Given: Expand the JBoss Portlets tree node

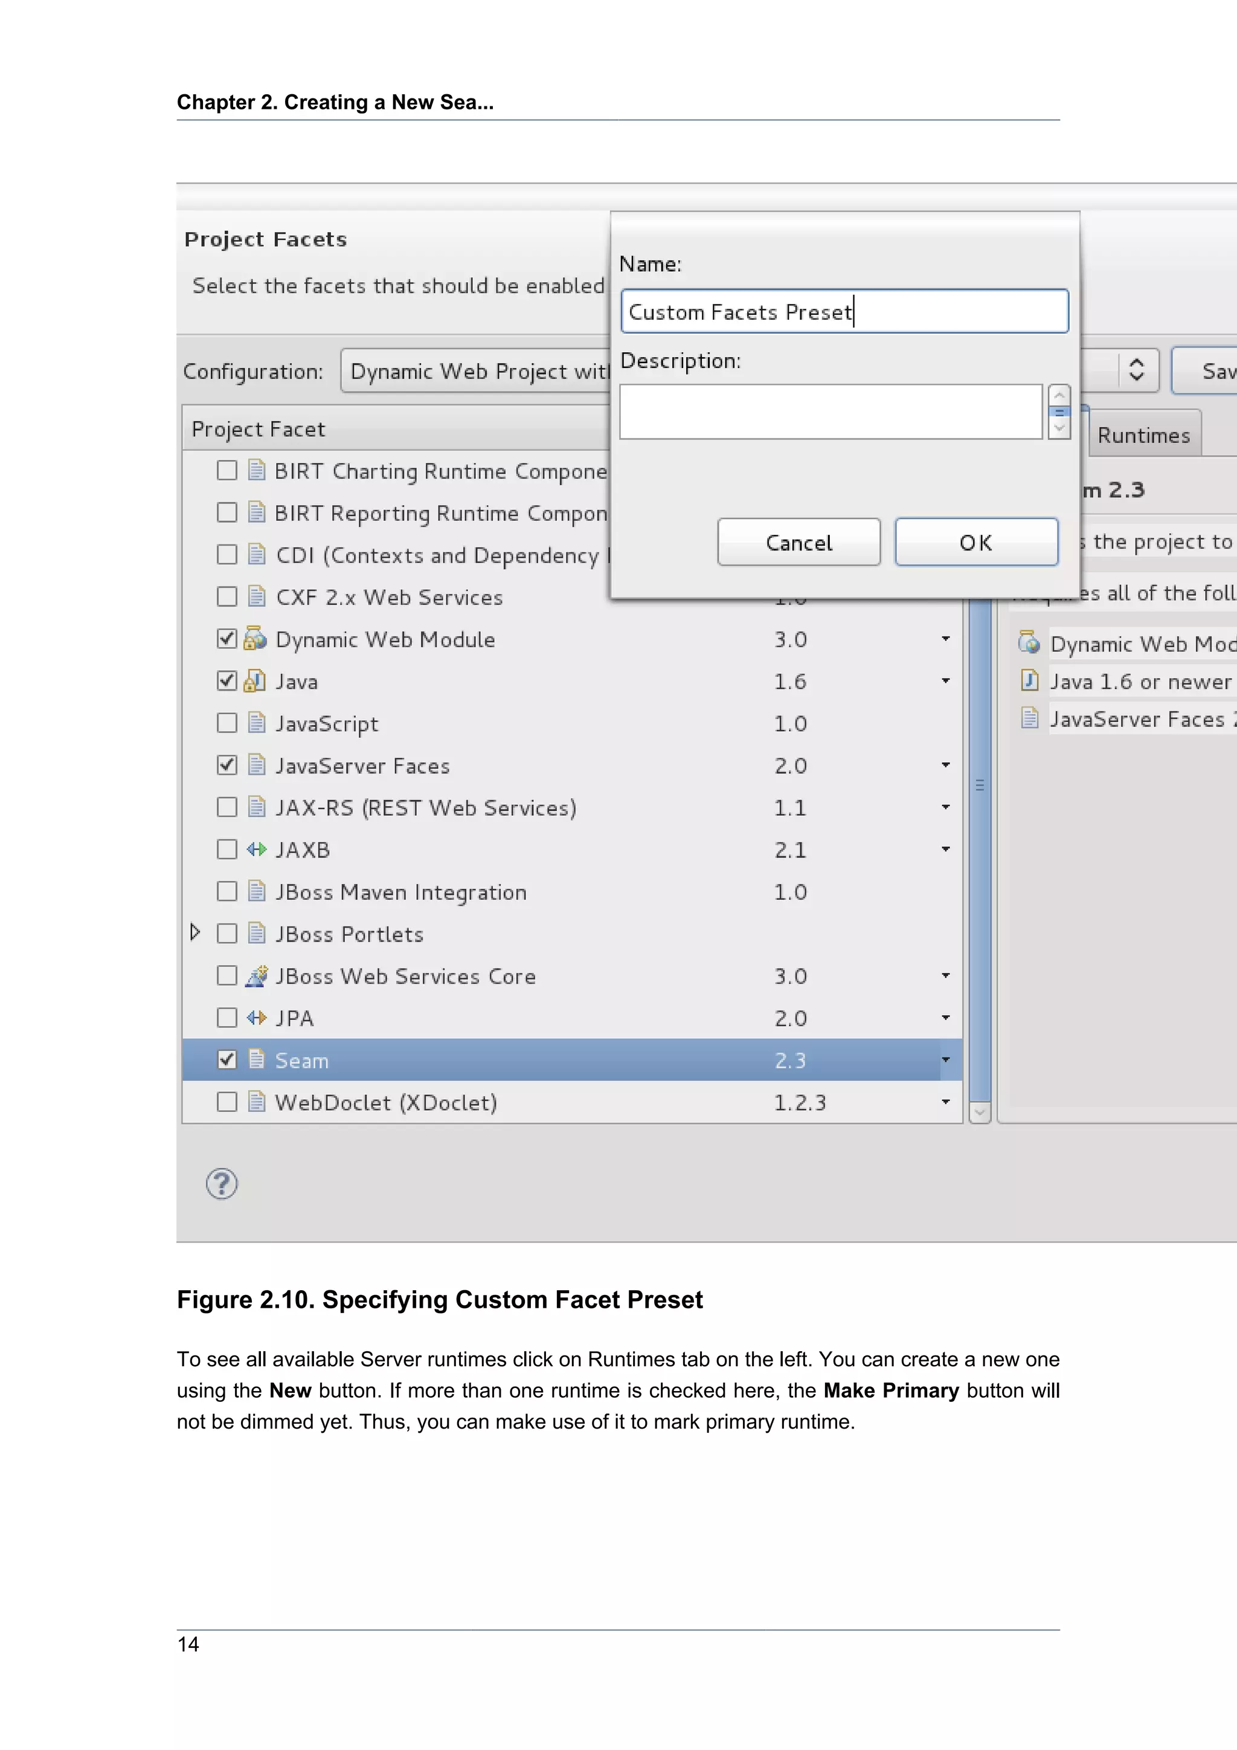Looking at the screenshot, I should 195,932.
